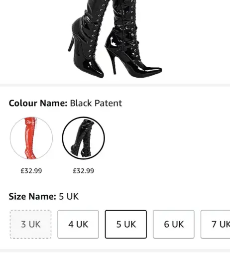Open the main black boots product image
This screenshot has height=255, width=230.
115,39
